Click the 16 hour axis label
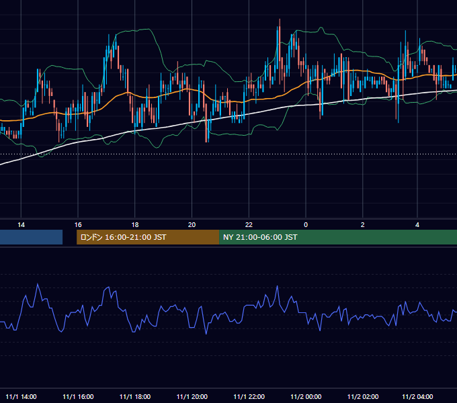The width and height of the screenshot is (457, 403). point(78,225)
